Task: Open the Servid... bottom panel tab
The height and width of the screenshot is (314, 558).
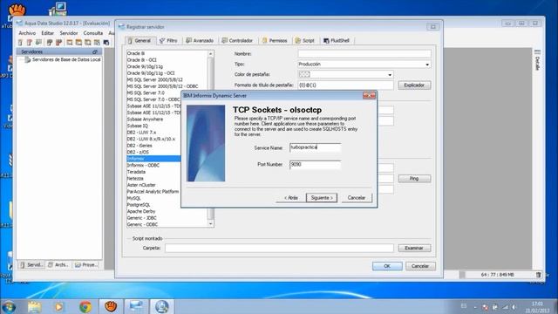Action: [x=31, y=265]
